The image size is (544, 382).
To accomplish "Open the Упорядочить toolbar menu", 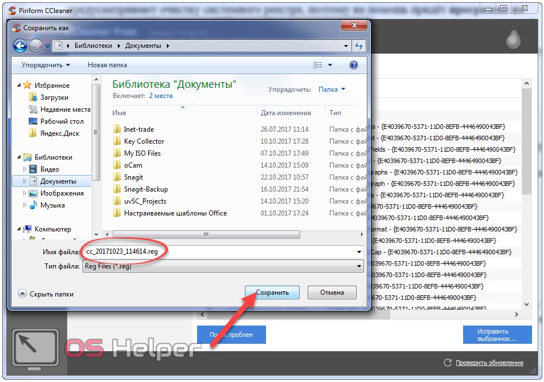I will click(46, 65).
